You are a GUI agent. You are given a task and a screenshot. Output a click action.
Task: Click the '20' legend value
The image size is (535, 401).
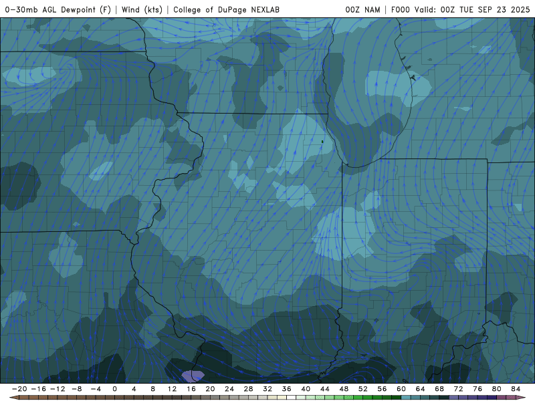pos(210,389)
